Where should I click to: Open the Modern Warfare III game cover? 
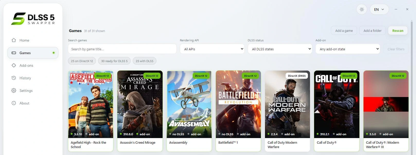[386, 104]
